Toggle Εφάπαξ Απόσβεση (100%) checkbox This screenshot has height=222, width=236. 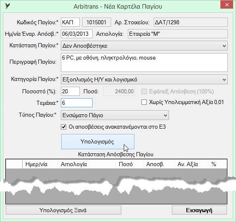tap(144, 91)
